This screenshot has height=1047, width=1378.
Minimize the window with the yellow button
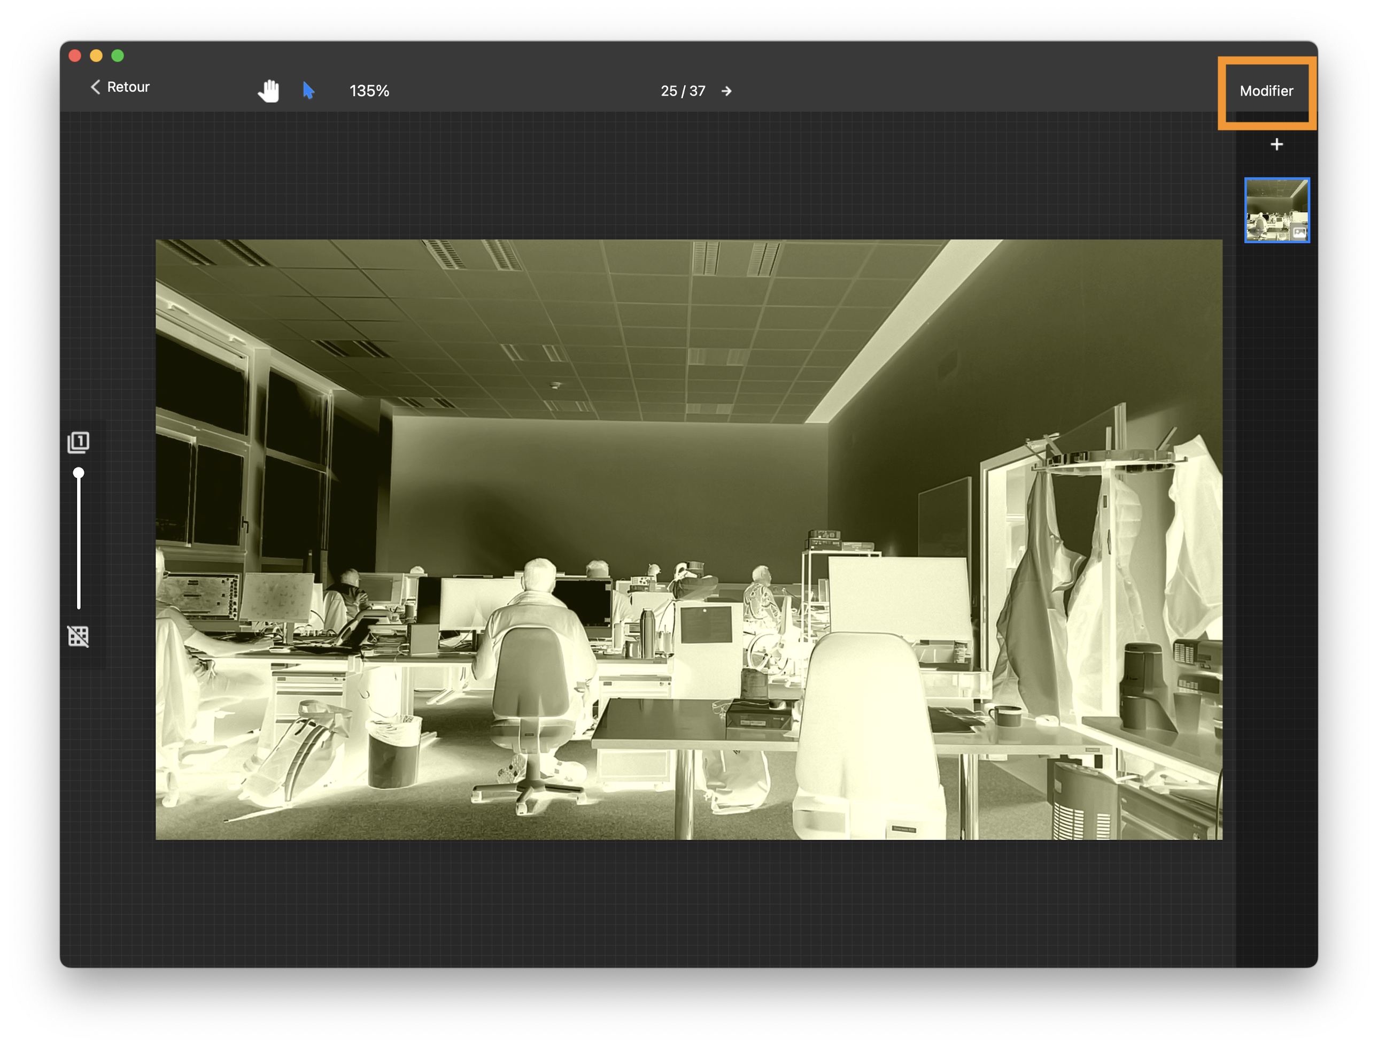pyautogui.click(x=96, y=56)
